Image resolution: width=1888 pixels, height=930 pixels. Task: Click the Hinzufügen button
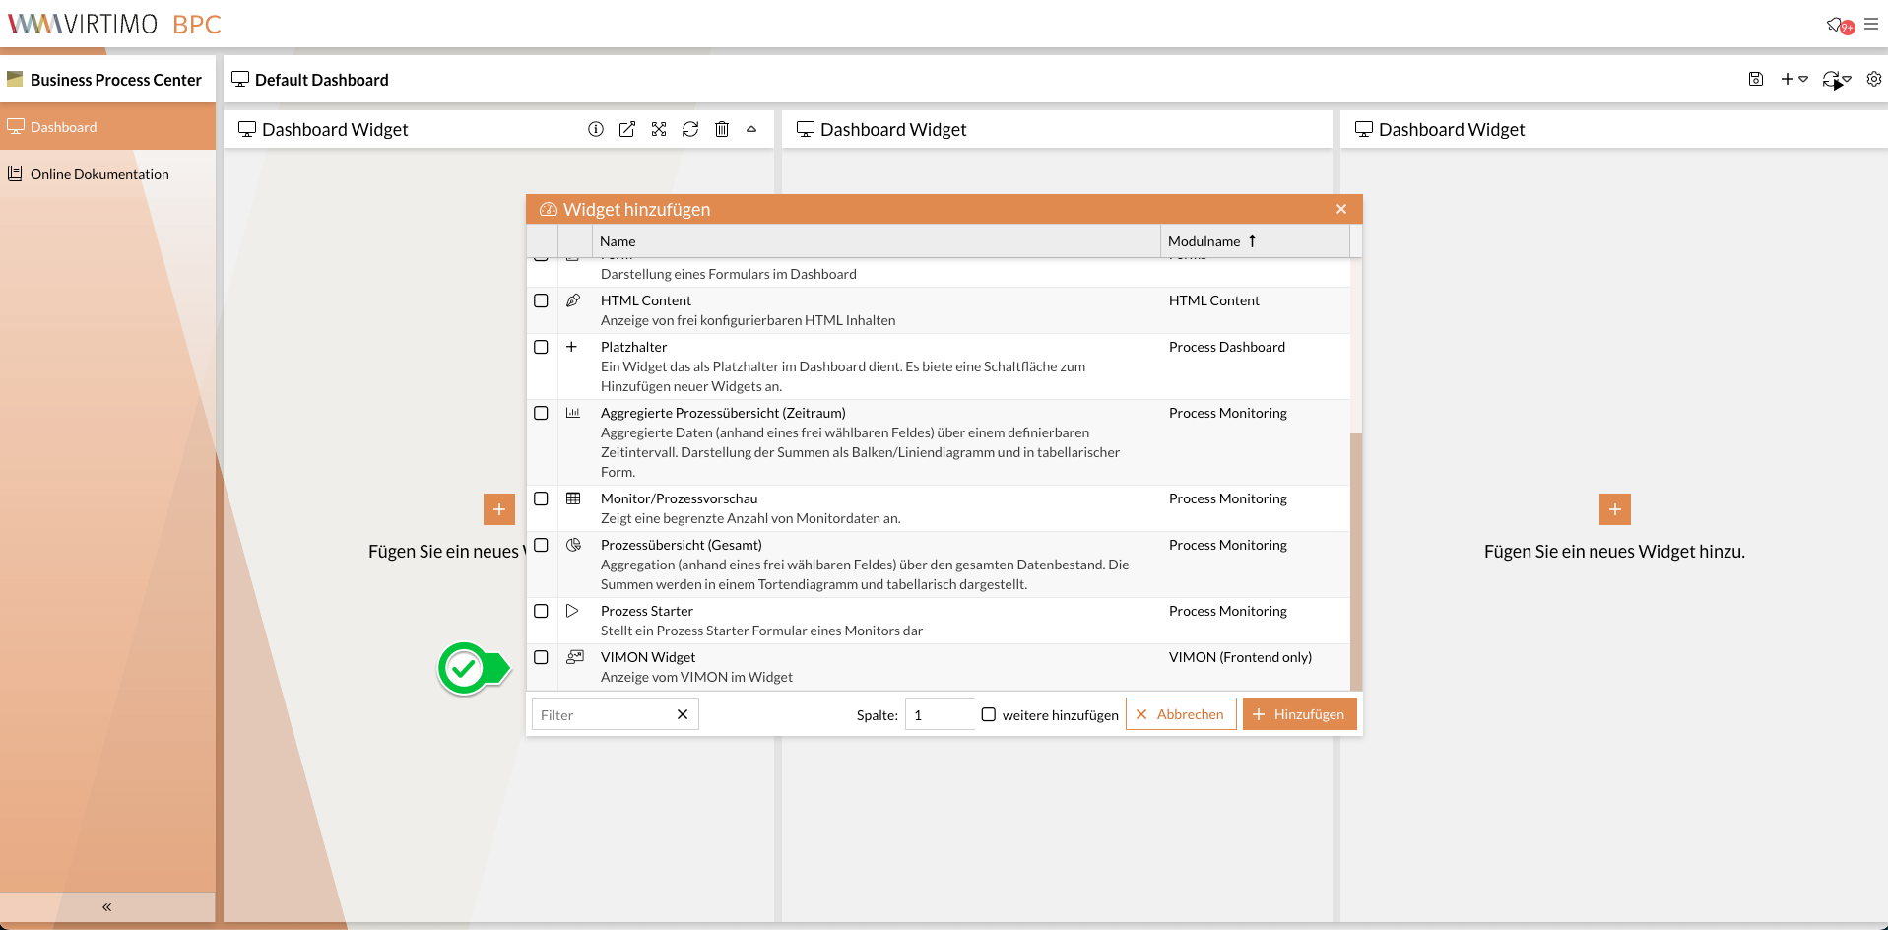click(1299, 714)
